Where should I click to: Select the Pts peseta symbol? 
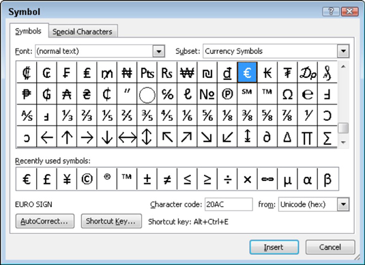click(147, 72)
